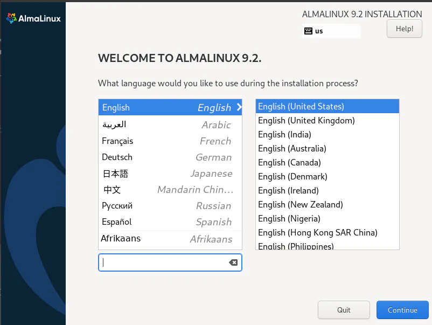This screenshot has width=432, height=325.
Task: Select Français (French) language row
Action: pyautogui.click(x=170, y=141)
